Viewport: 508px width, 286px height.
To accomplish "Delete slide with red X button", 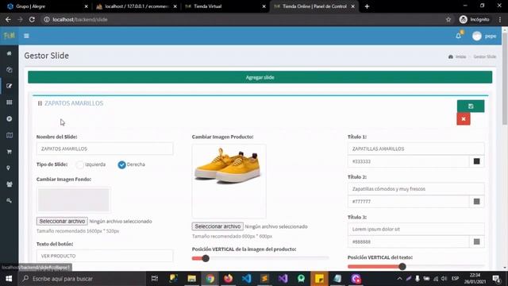I will click(x=464, y=118).
